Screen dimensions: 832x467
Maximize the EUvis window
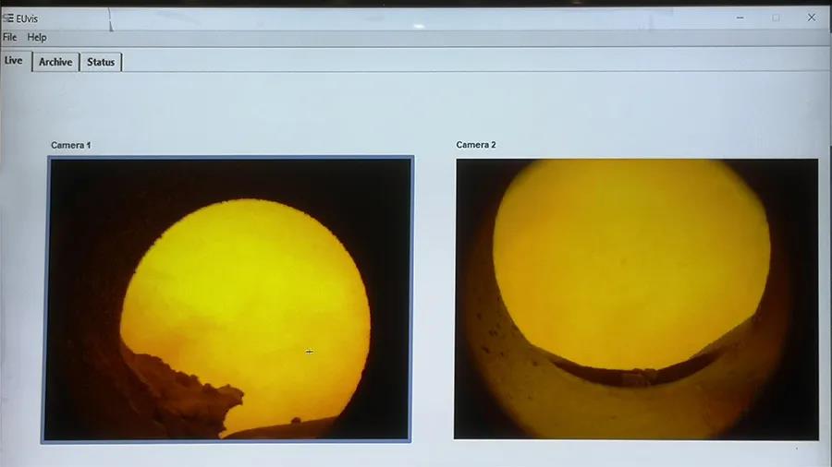(776, 18)
